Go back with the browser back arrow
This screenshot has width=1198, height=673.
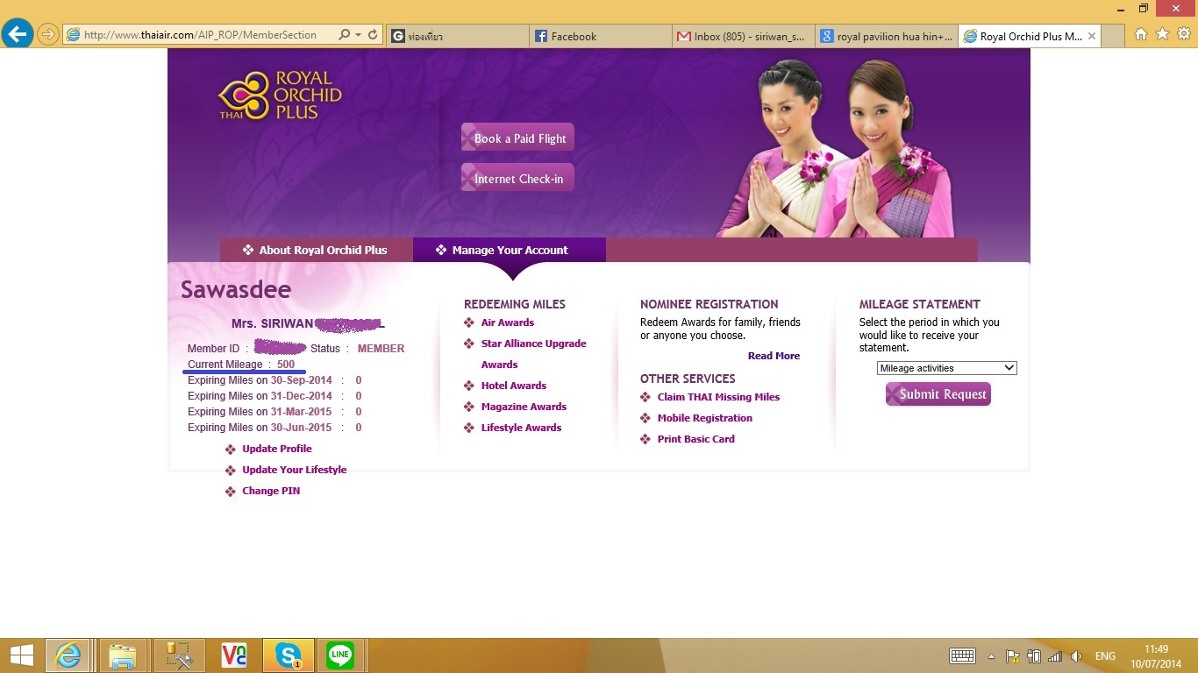pos(18,35)
